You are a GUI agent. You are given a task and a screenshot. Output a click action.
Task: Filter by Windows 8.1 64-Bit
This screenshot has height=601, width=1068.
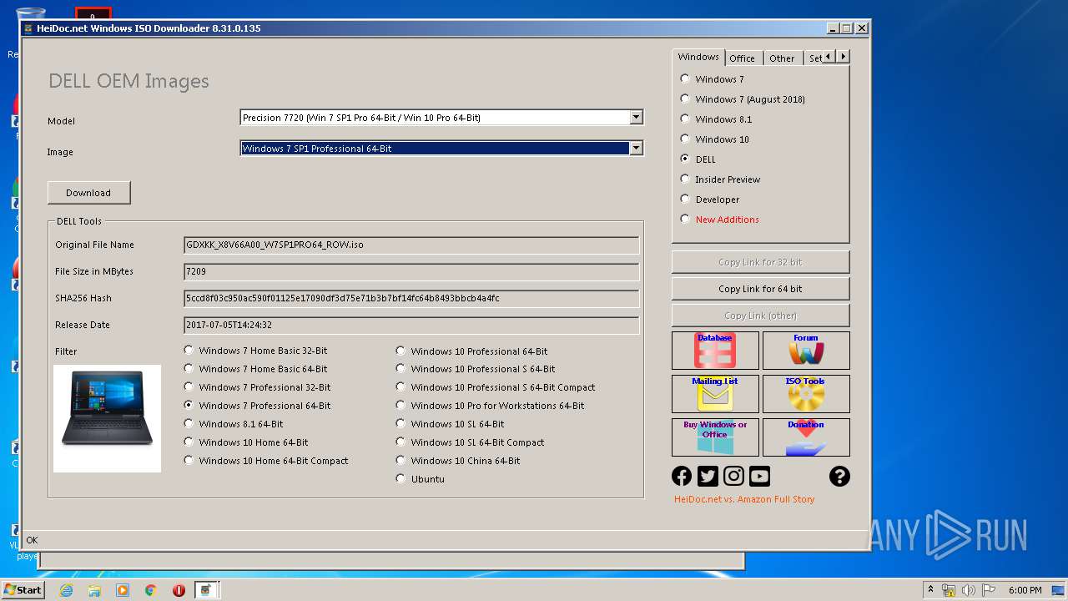point(189,423)
